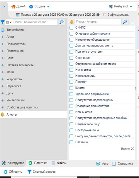Click the blue filter funnel icon

[x=2, y=22]
